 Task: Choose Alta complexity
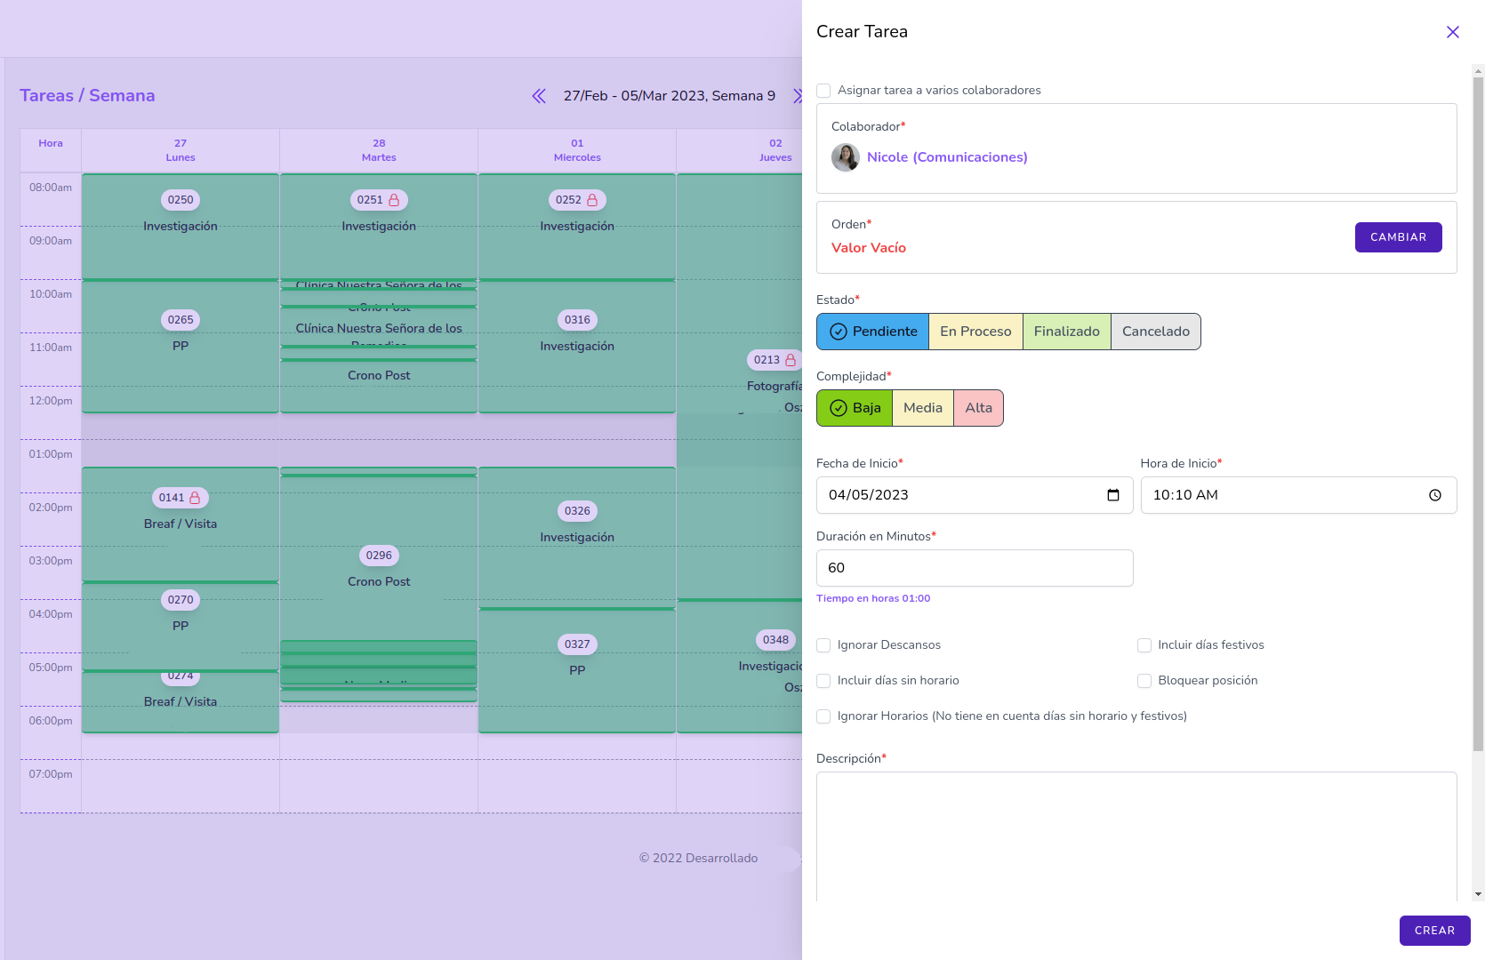click(x=978, y=408)
